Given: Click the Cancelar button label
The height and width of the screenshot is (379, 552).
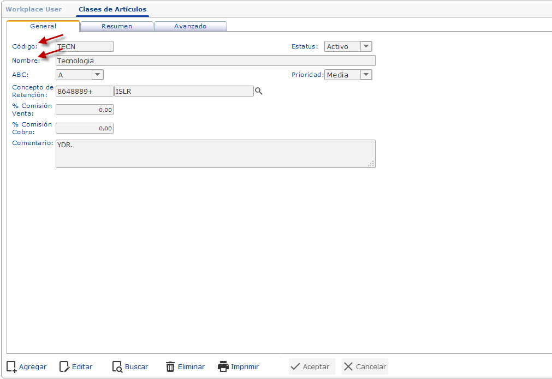Looking at the screenshot, I should 371,366.
